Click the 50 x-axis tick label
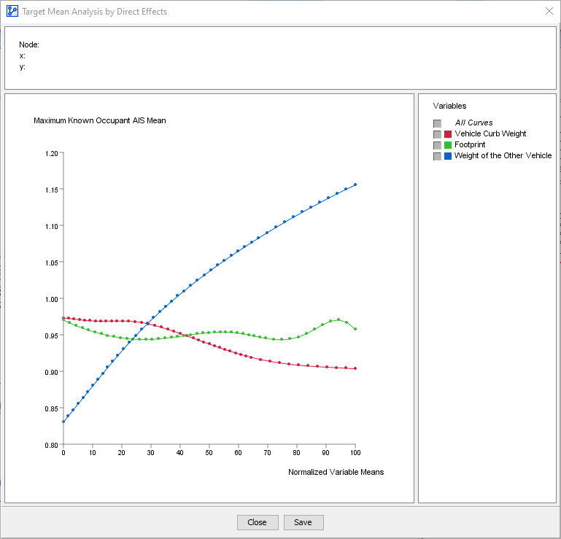Screen dimensions: 561x539 click(209, 453)
